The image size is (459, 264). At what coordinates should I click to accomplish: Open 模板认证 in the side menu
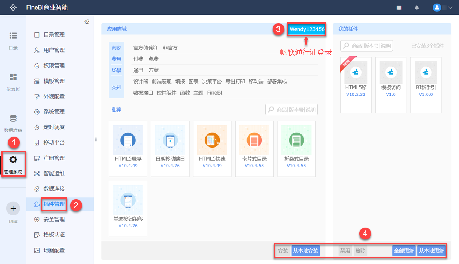coord(54,235)
